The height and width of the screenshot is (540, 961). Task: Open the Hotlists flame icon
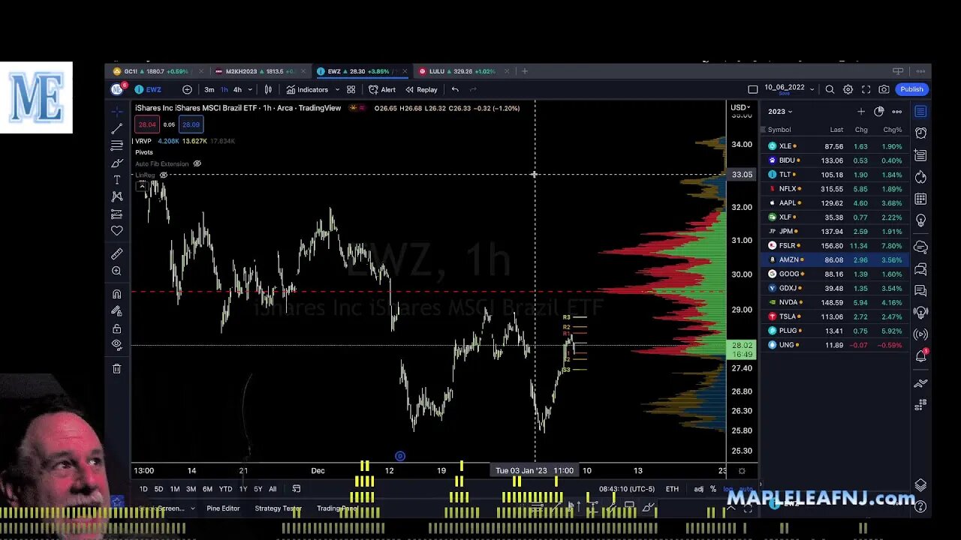tap(921, 177)
